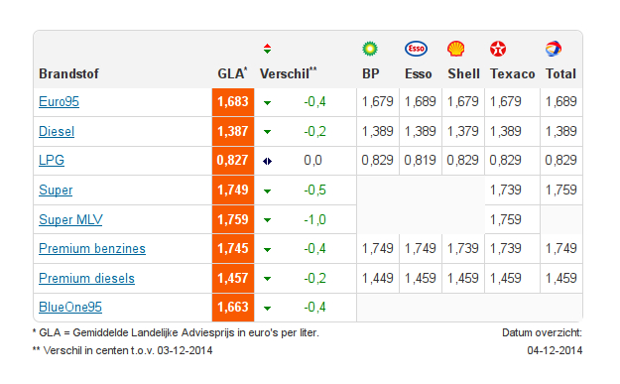Follow the Premium diesels link
The height and width of the screenshot is (384, 620).
[86, 278]
